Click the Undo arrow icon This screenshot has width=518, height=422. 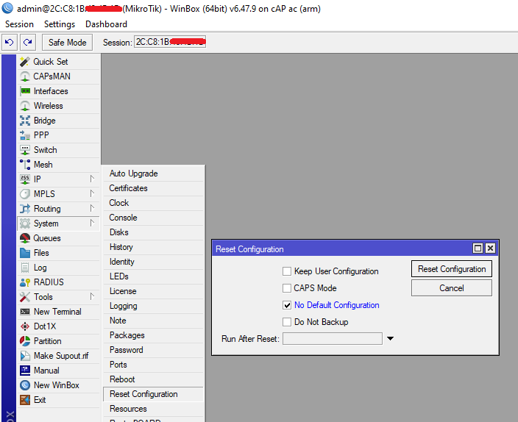(10, 42)
